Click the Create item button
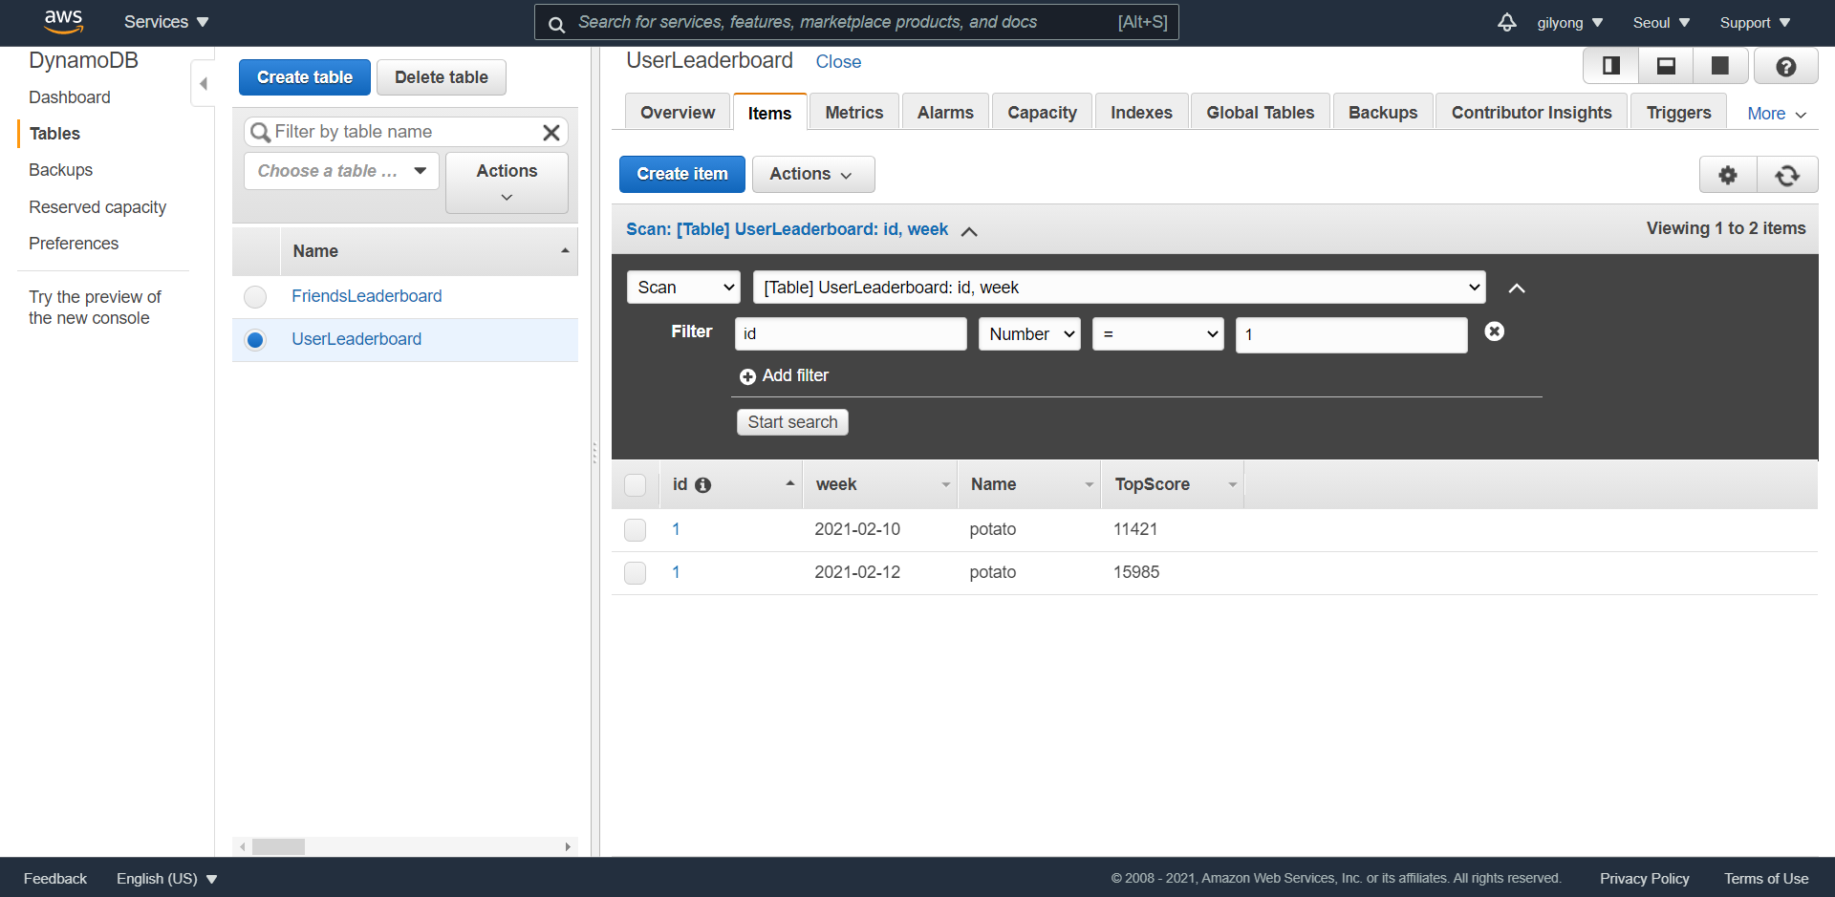This screenshot has height=897, width=1835. [682, 175]
